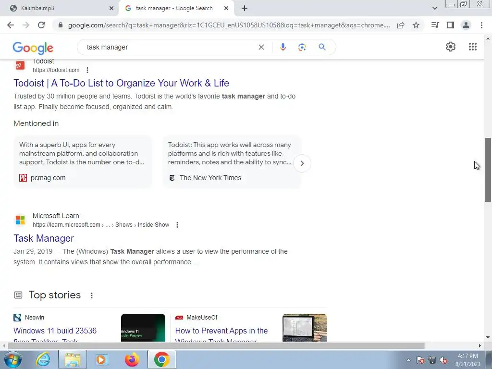Viewport: 492px width, 369px height.
Task: Open the Windows Start menu
Action: 13,359
